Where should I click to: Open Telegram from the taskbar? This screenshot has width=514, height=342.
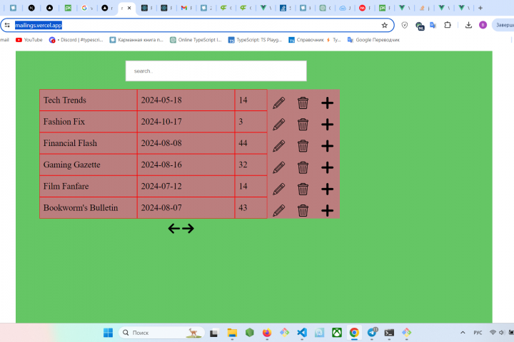[372, 333]
